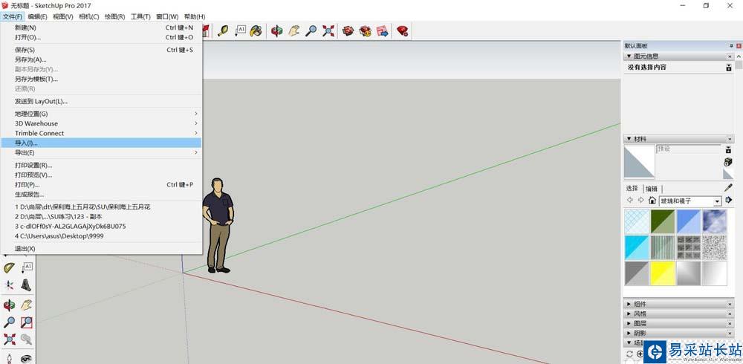This screenshot has height=364, width=743.
Task: Pick the cyan blue glass swatch
Action: 637,247
